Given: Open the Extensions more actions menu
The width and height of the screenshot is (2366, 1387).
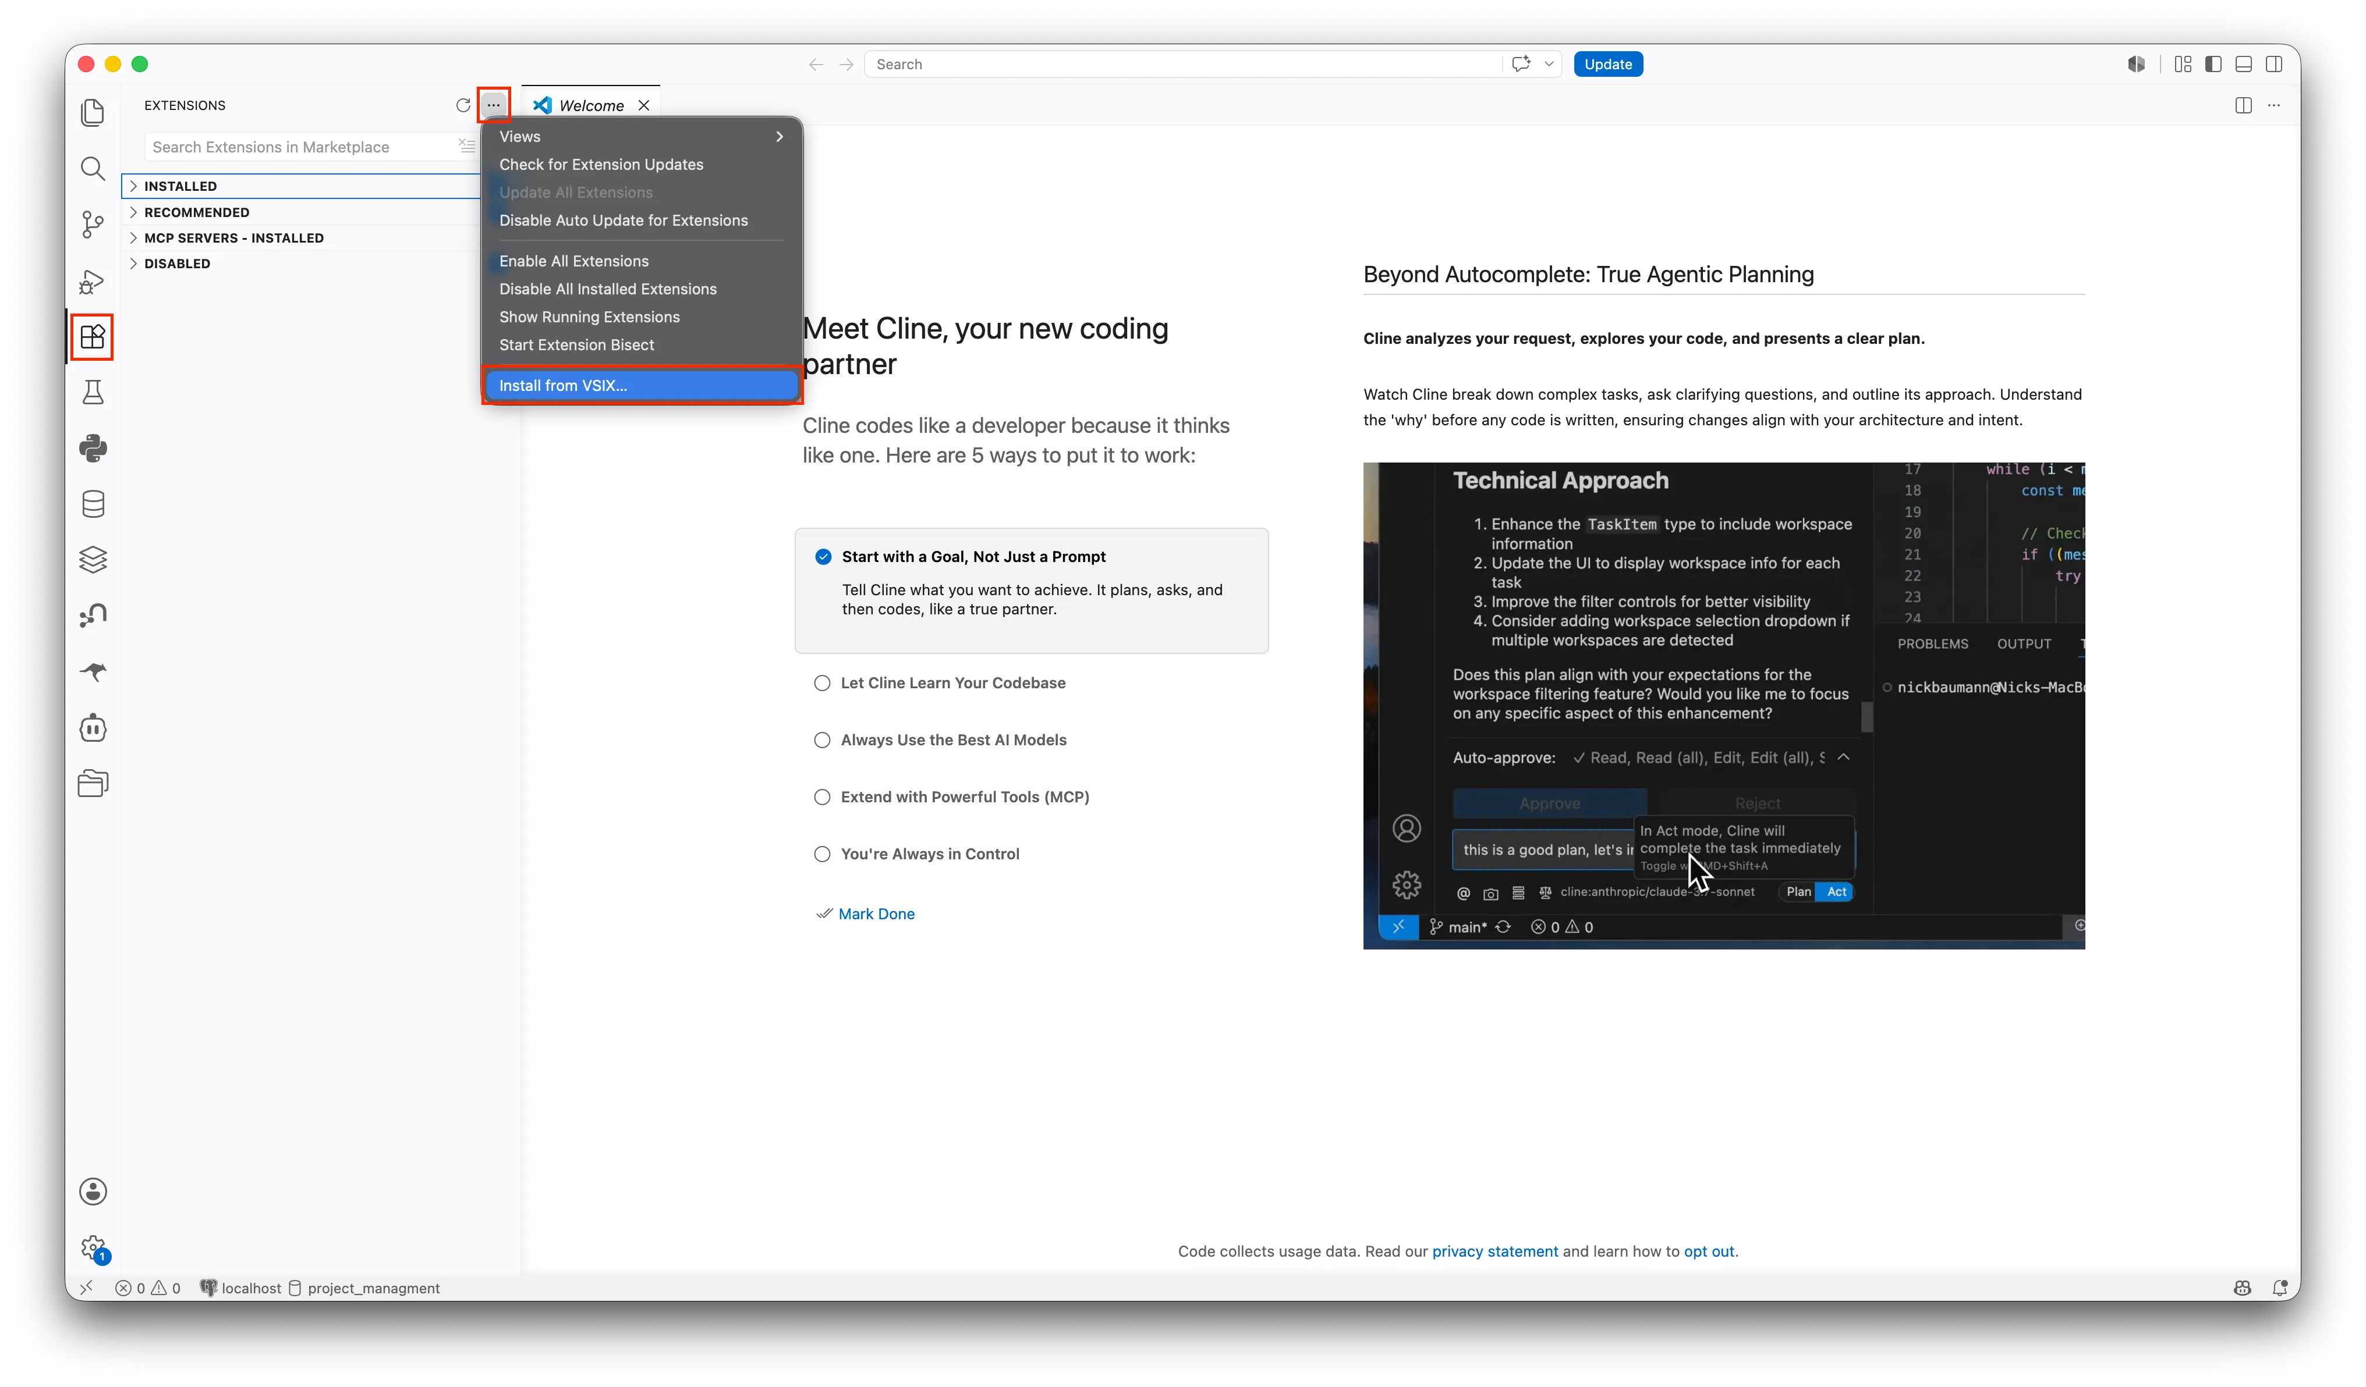Looking at the screenshot, I should (x=493, y=105).
